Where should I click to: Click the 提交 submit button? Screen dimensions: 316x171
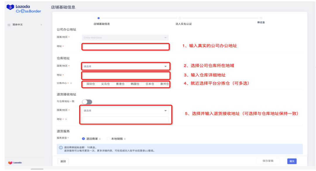[x=291, y=161]
